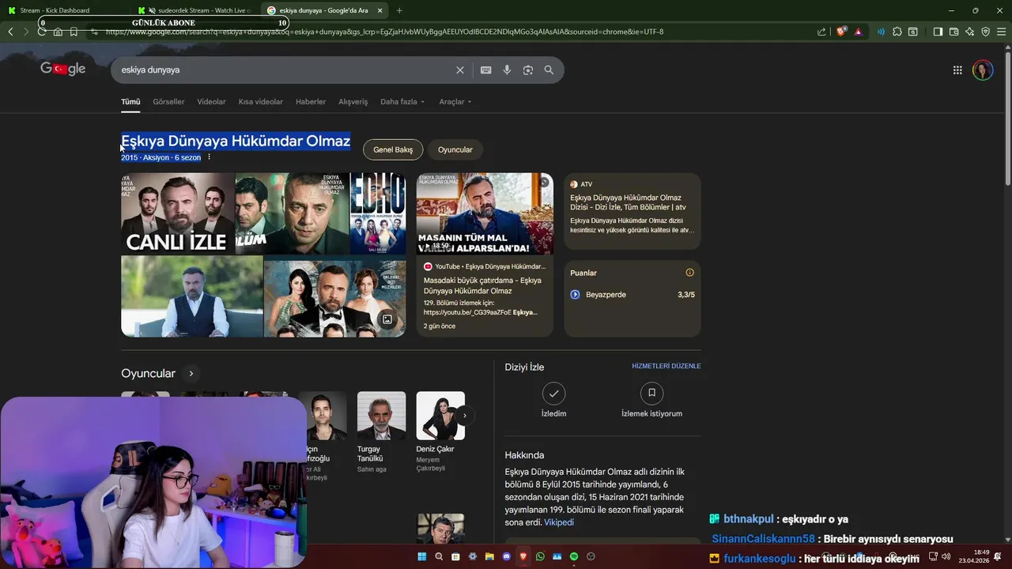This screenshot has height=569, width=1012.
Task: Switch to the Görseller tab
Action: [x=168, y=102]
